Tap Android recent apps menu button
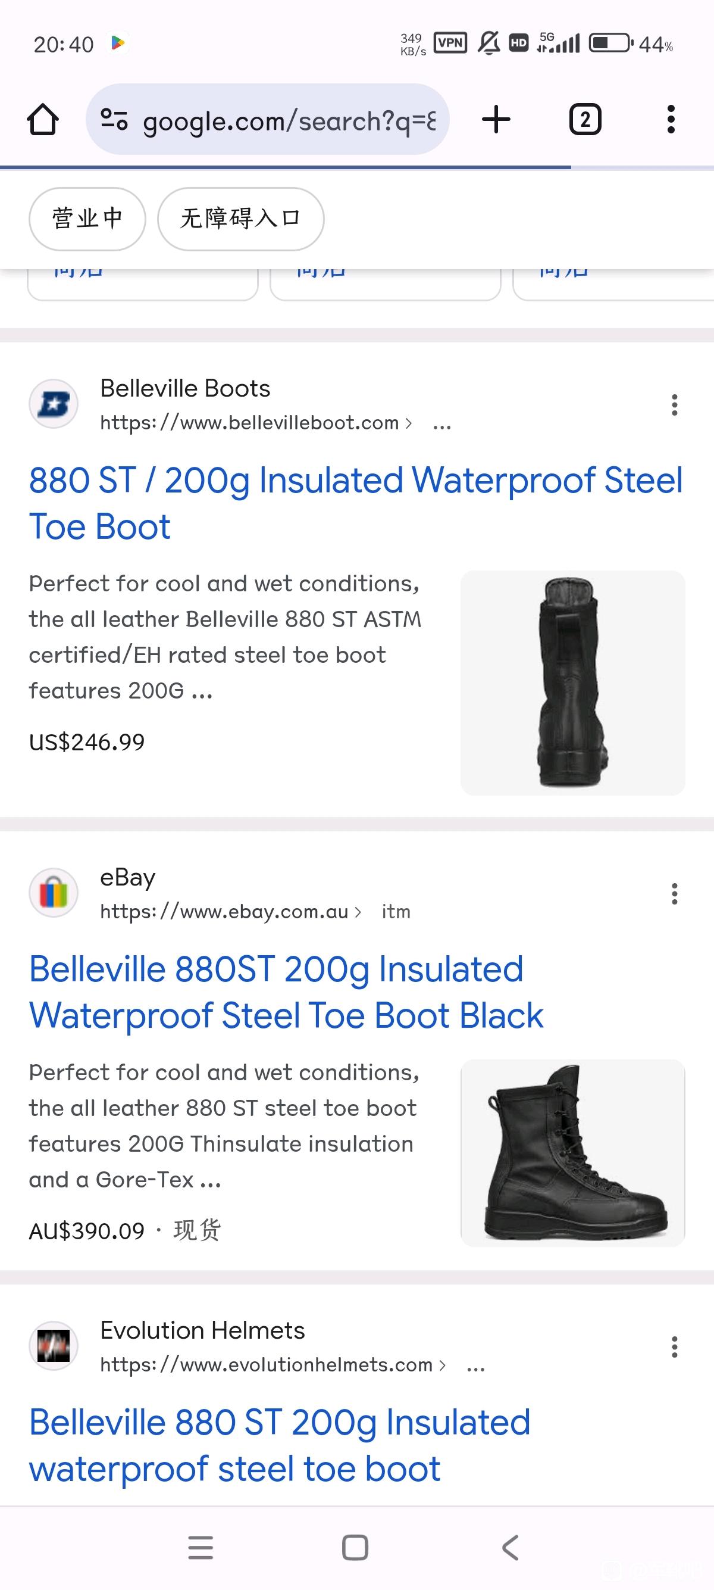The image size is (714, 1590). (201, 1547)
